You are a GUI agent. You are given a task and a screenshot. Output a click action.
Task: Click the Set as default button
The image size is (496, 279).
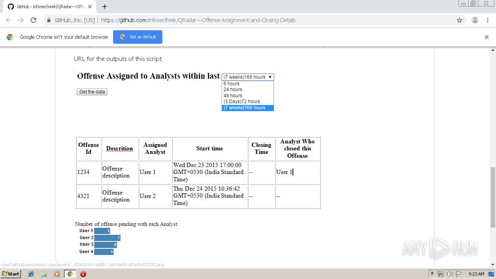click(138, 37)
